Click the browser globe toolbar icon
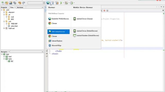 click(48, 3)
